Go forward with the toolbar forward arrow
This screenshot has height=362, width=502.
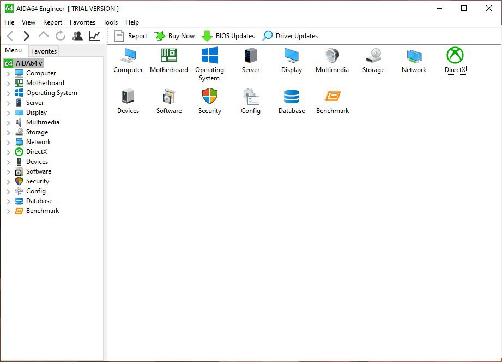[26, 36]
